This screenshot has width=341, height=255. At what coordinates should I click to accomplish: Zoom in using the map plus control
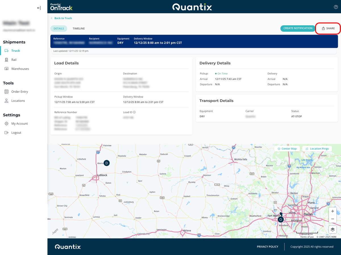coord(332,211)
